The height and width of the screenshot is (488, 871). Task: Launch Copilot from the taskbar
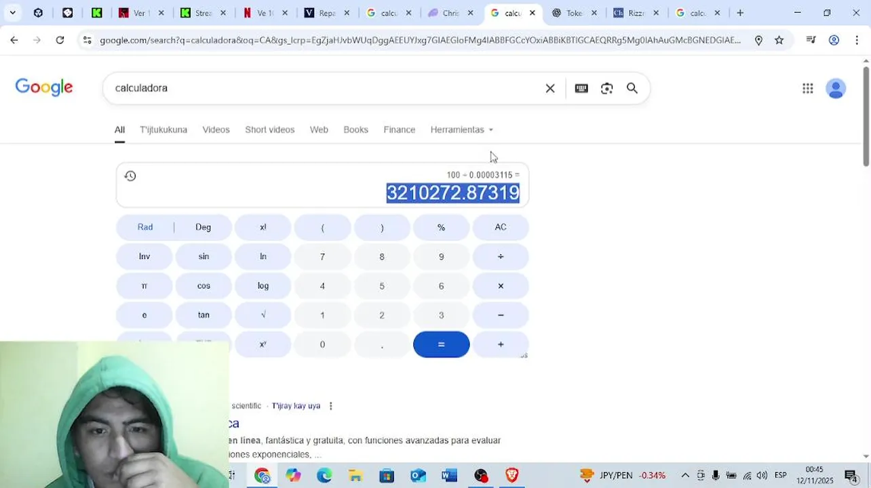point(293,475)
